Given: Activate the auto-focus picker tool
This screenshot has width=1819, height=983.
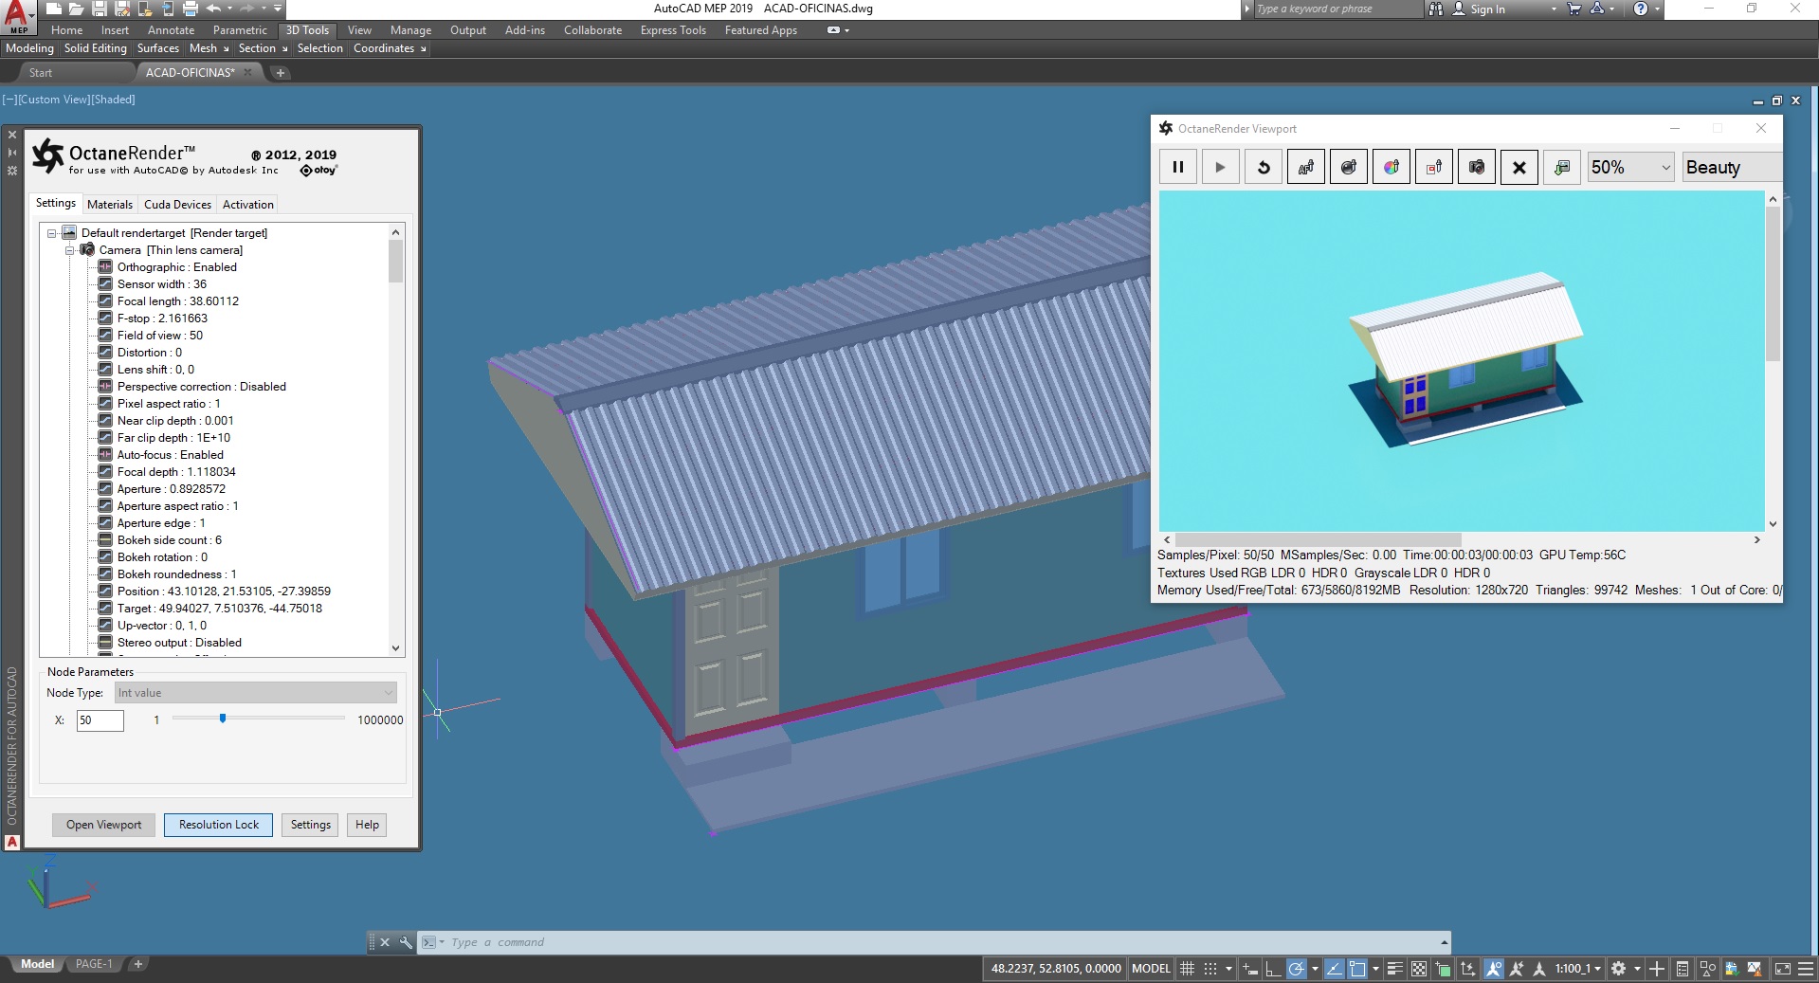Looking at the screenshot, I should (1305, 168).
